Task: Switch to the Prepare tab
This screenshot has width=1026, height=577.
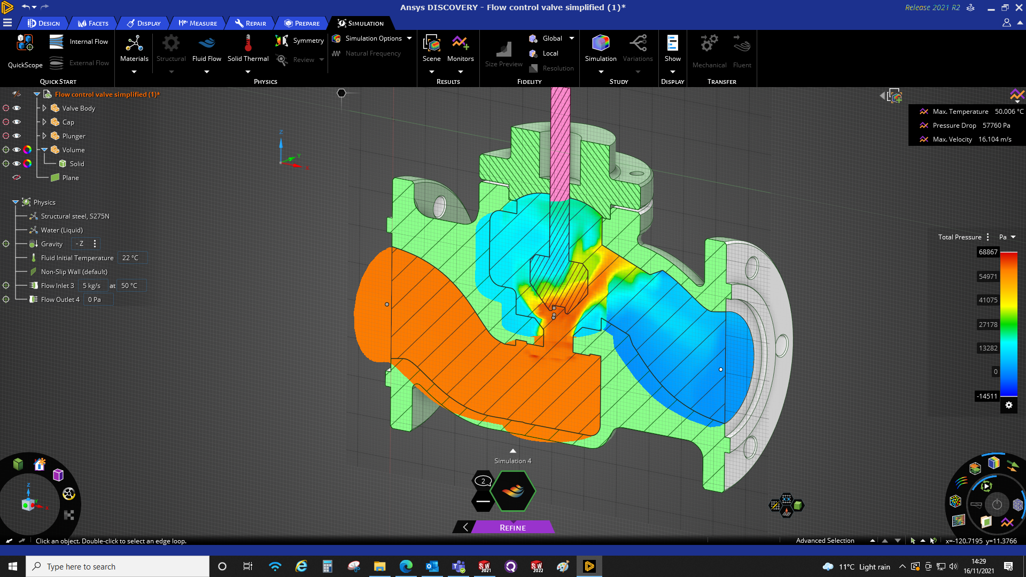Action: 302,23
